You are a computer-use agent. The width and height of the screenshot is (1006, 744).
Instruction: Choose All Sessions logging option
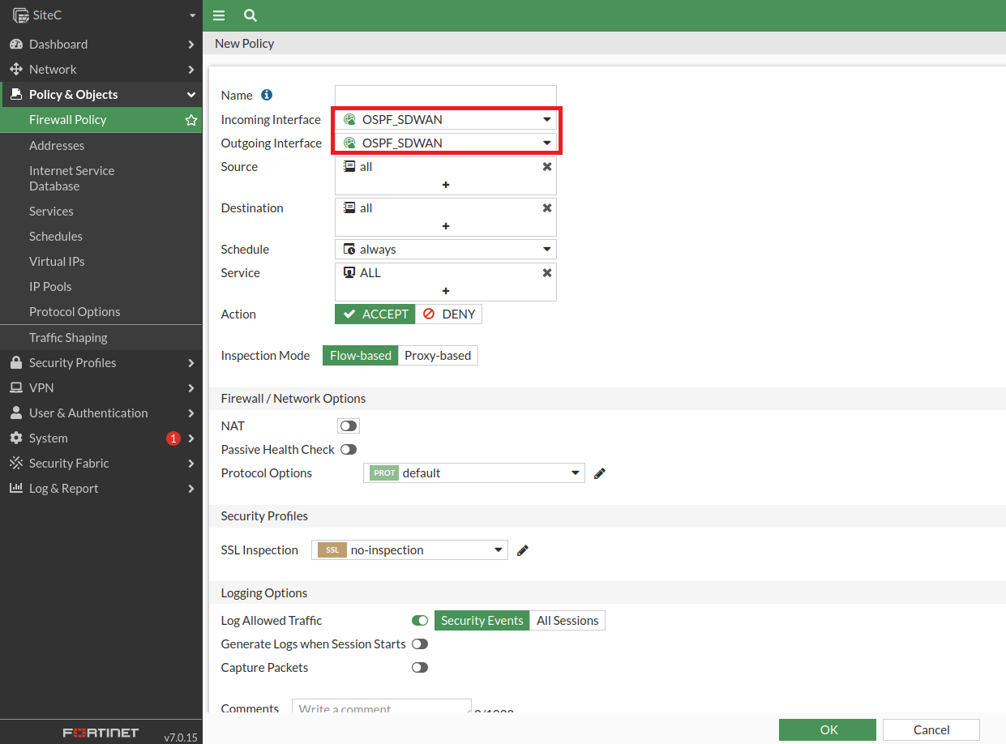(x=567, y=620)
